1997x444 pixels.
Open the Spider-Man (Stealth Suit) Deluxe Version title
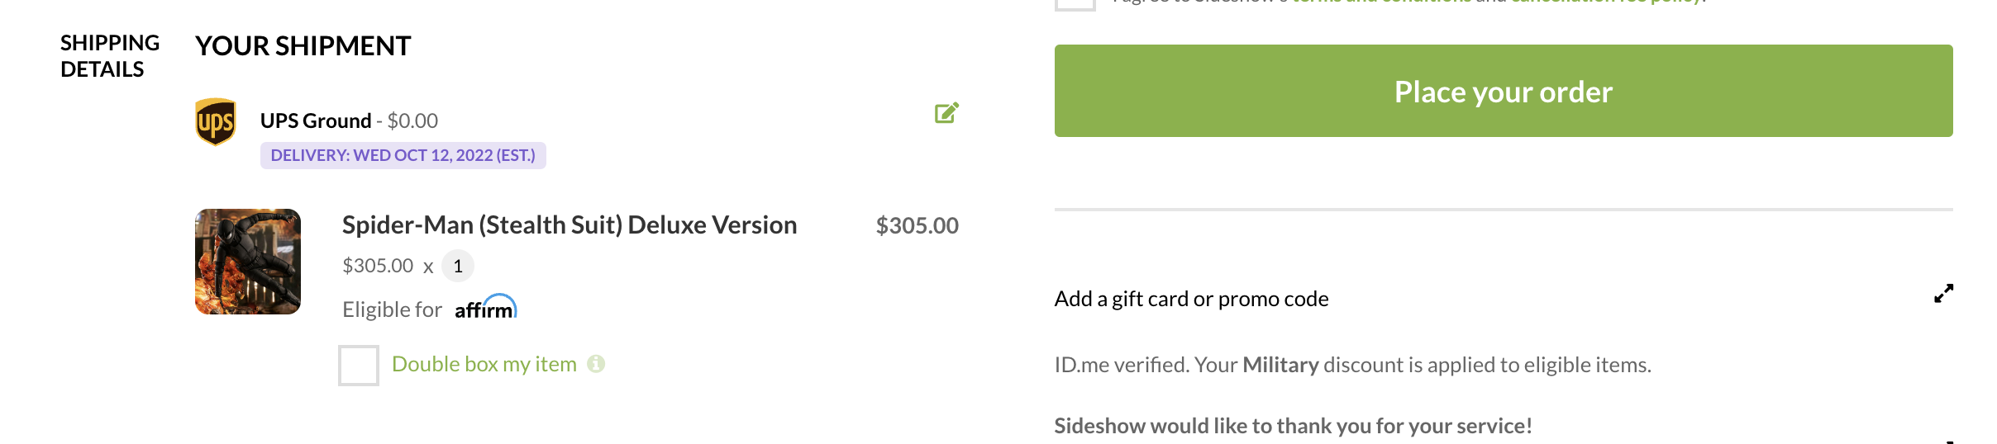570,224
